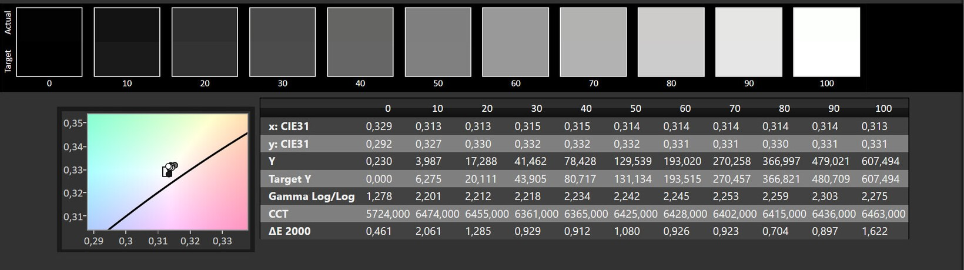Select Target Y value 6,275

[x=429, y=179]
